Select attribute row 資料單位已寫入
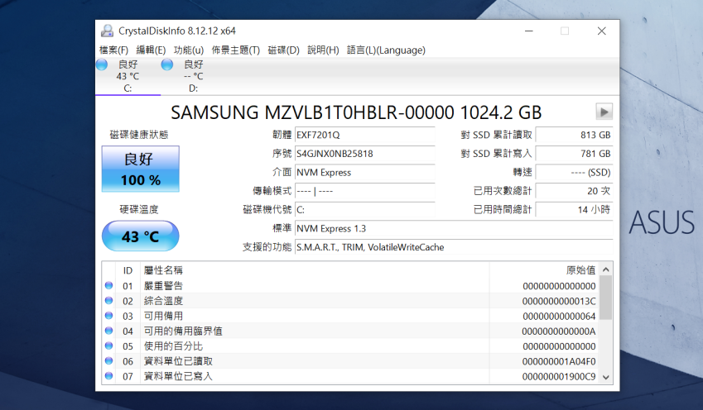Image resolution: width=703 pixels, height=410 pixels. click(350, 376)
